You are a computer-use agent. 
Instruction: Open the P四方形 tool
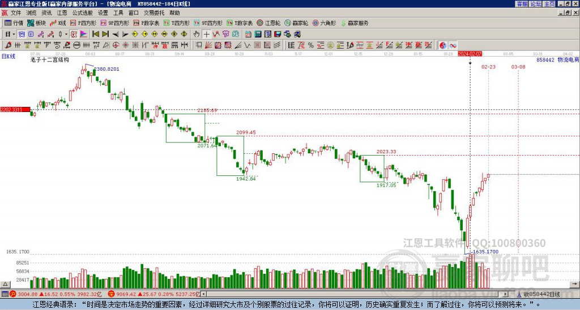click(83, 23)
